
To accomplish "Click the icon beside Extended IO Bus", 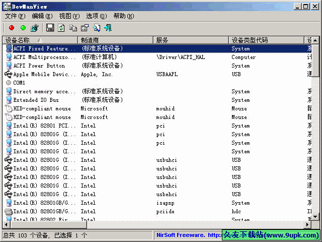I will pyautogui.click(x=9, y=100).
